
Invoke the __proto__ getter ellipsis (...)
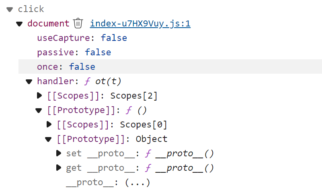point(137,182)
